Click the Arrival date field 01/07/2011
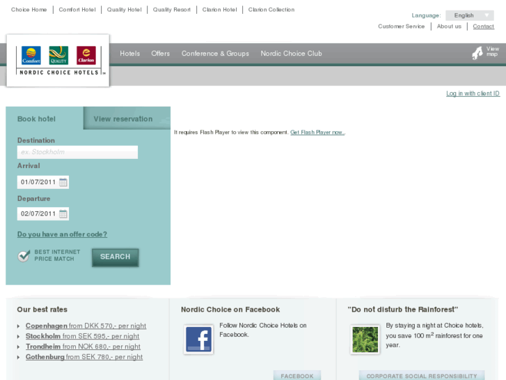The image size is (506, 380). tap(43, 183)
